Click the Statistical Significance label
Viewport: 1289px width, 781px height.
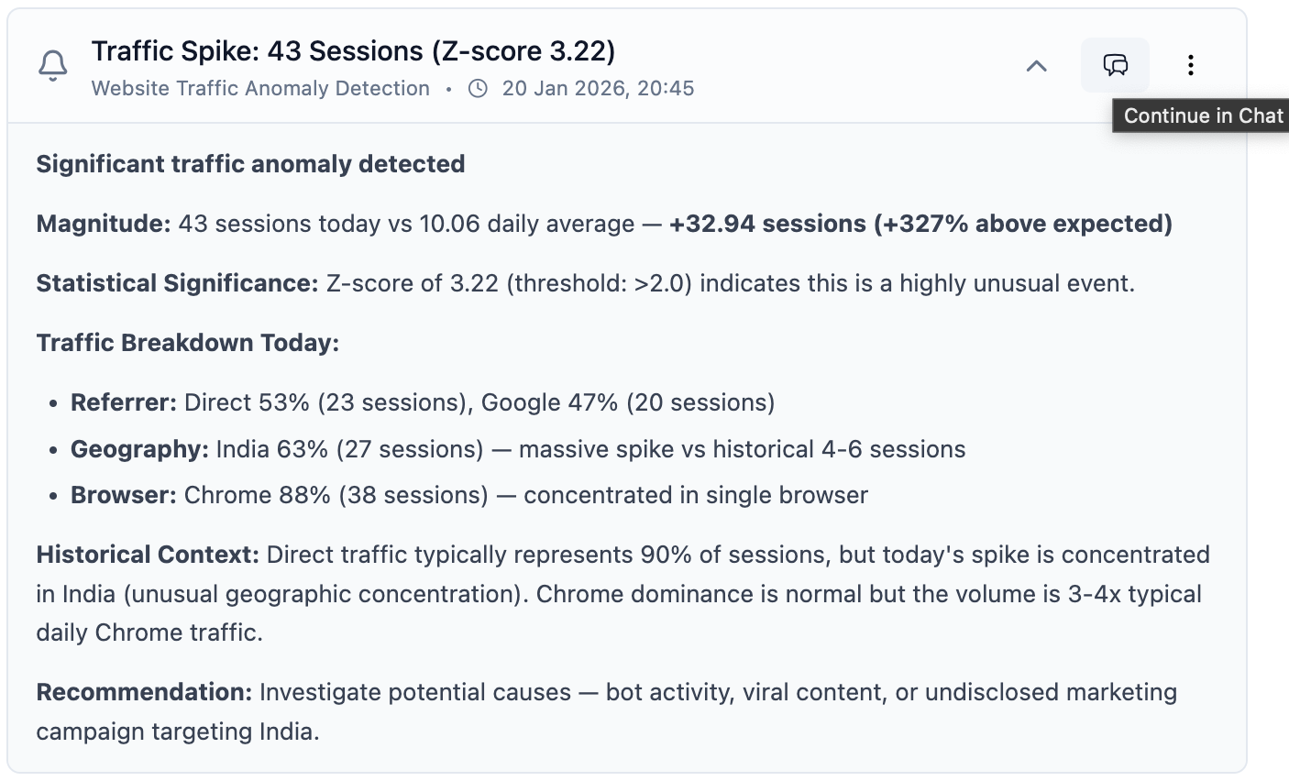point(177,283)
